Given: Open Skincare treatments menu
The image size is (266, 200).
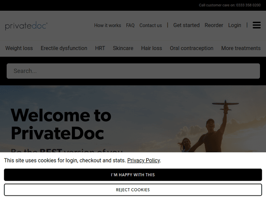Looking at the screenshot, I should pyautogui.click(x=123, y=48).
